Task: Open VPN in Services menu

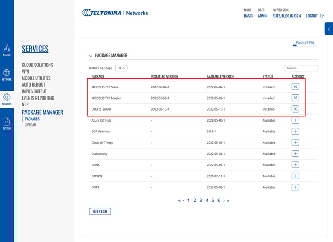Action: click(x=25, y=71)
